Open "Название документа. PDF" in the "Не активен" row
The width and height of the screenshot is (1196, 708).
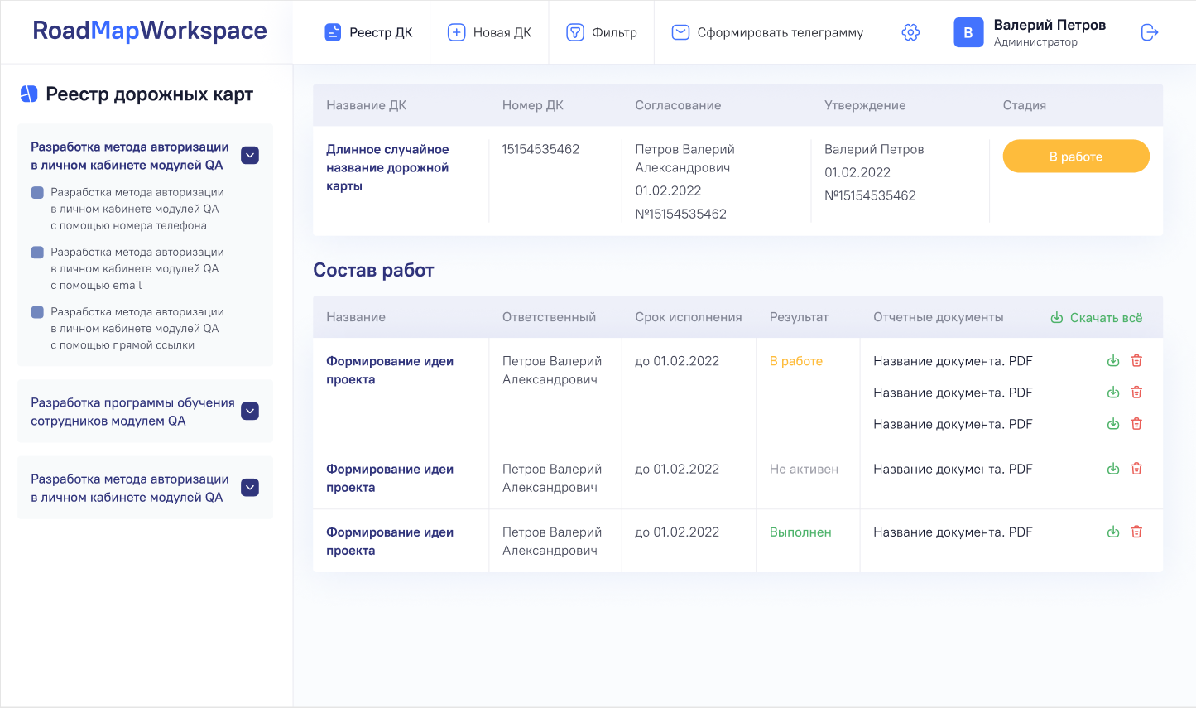tap(953, 469)
